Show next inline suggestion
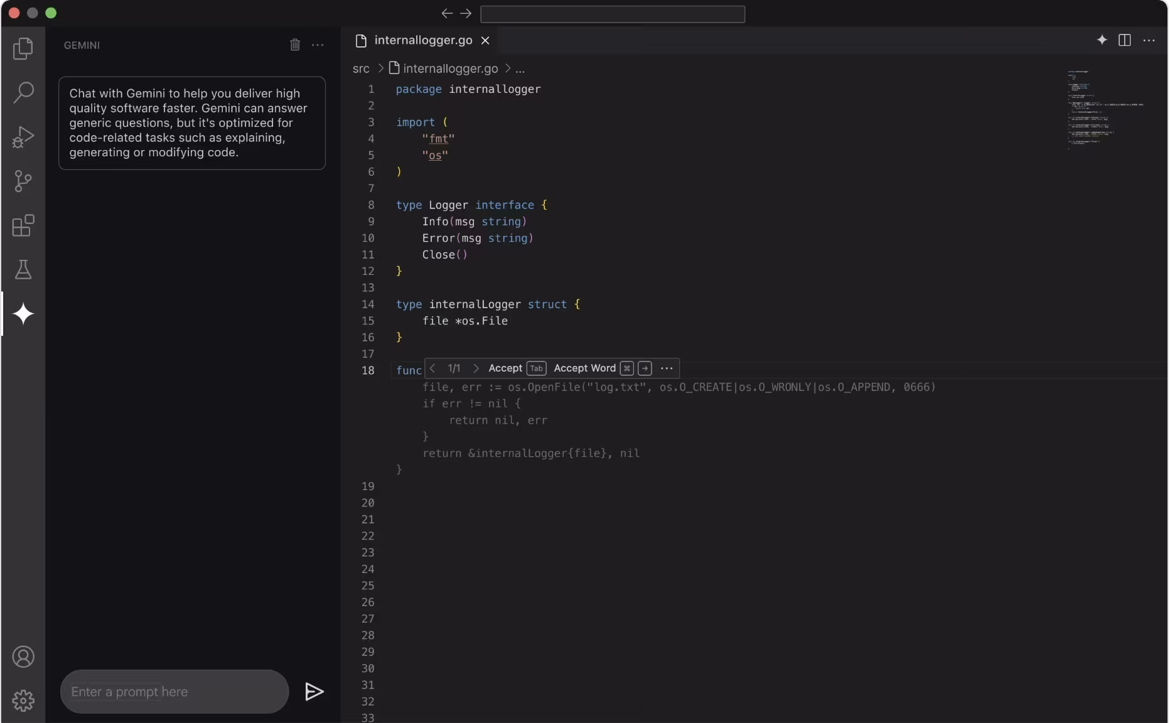1170x723 pixels. [x=476, y=368]
